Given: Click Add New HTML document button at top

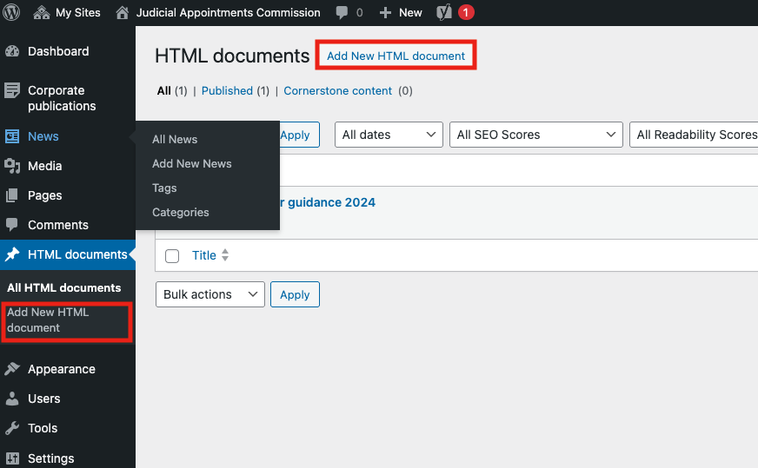Looking at the screenshot, I should tap(396, 56).
